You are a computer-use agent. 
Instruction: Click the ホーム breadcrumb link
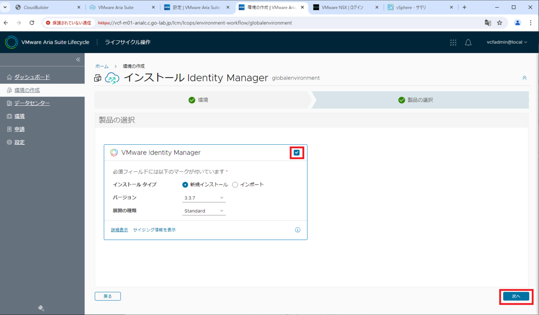(102, 66)
